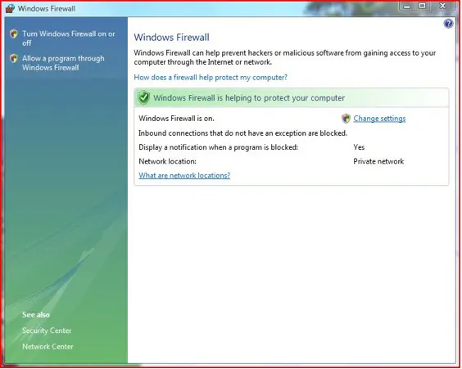Click shield icon beside Turn Windows Firewall on or off

coord(14,34)
